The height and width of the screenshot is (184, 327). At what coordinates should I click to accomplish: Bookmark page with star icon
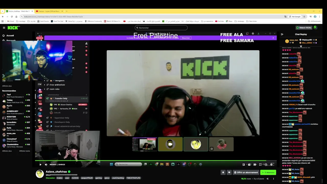(304, 17)
